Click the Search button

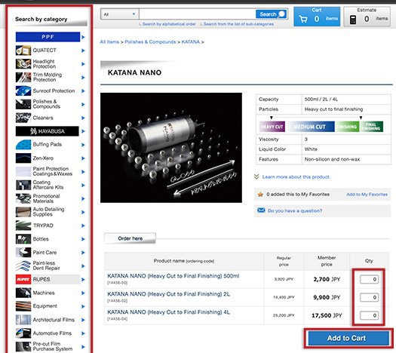[272, 14]
